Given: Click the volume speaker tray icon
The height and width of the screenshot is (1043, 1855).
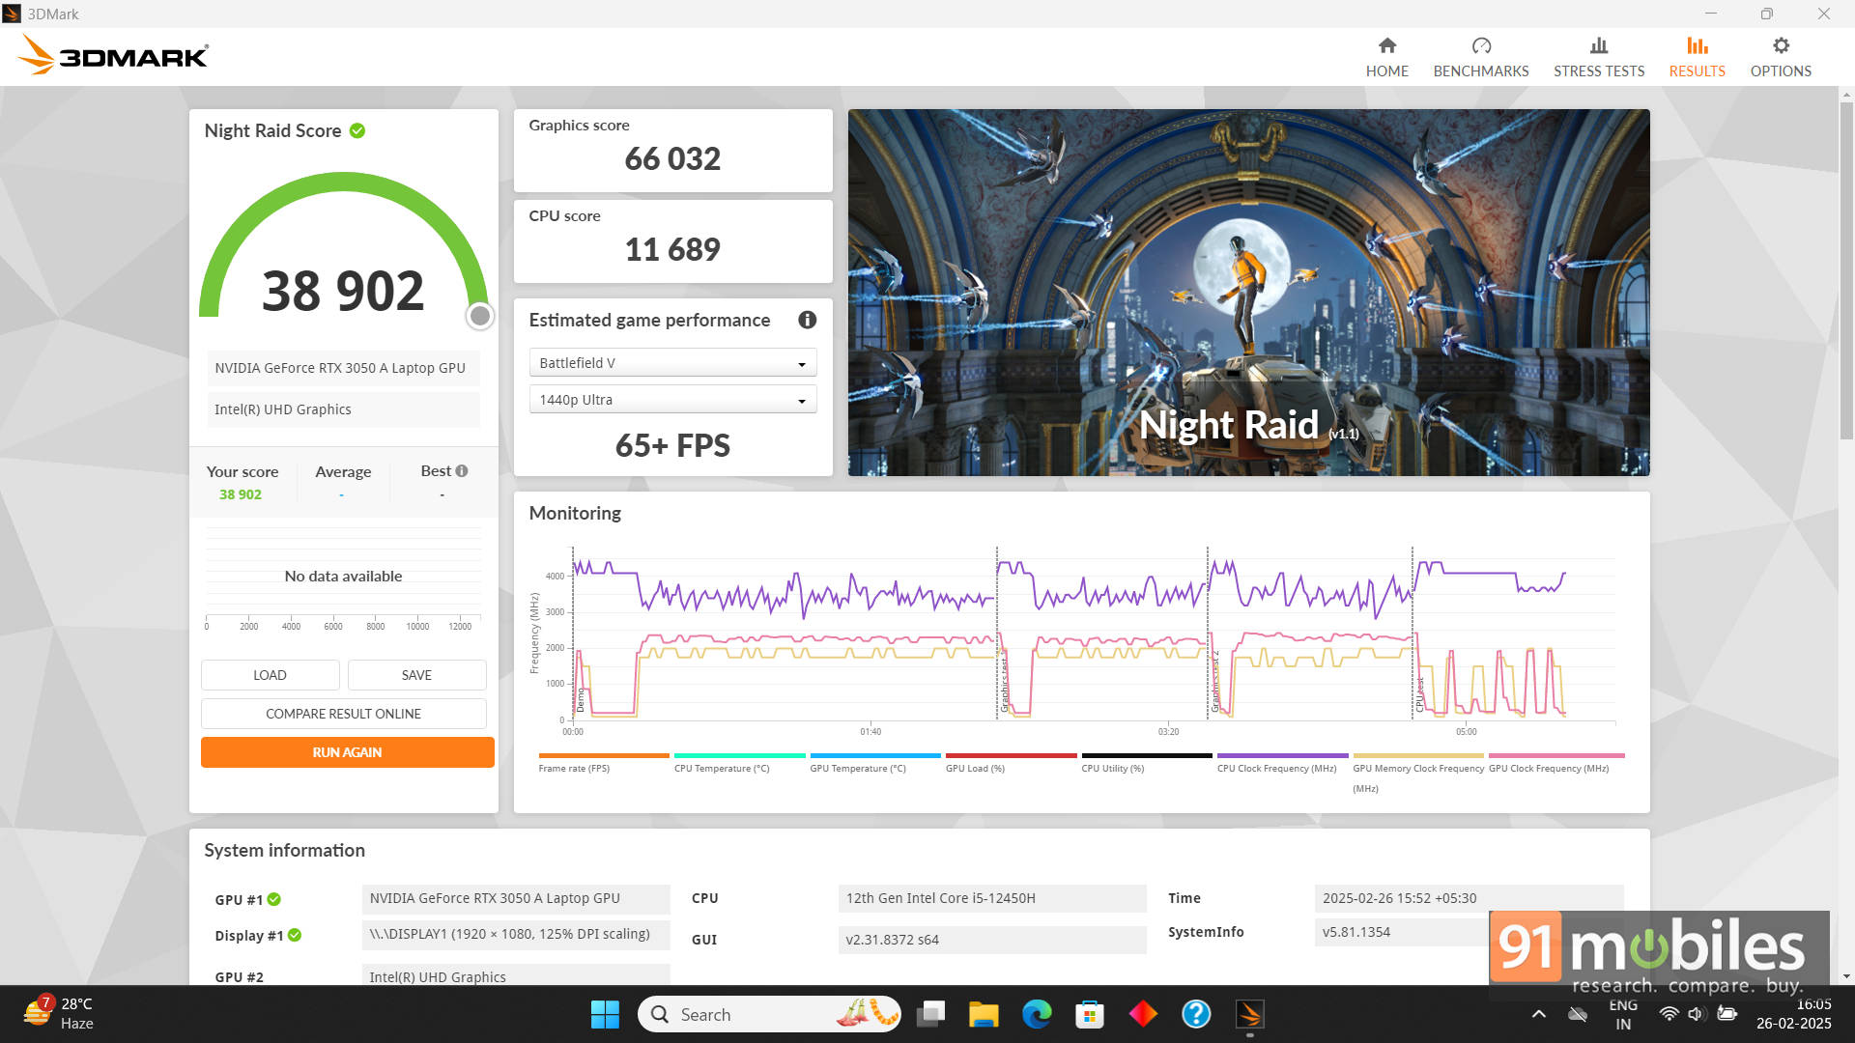Looking at the screenshot, I should tap(1696, 1014).
